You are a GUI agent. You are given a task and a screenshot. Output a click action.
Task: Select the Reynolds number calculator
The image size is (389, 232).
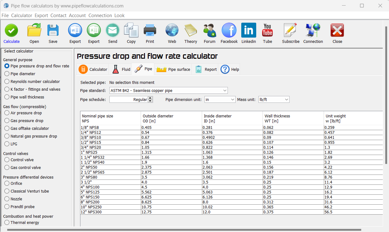(7, 81)
